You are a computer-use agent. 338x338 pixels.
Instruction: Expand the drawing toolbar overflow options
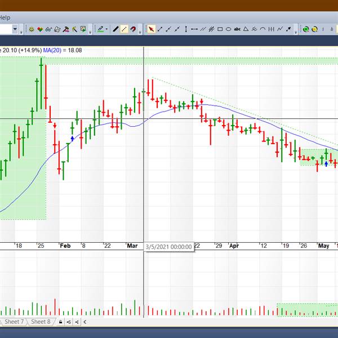pyautogui.click(x=296, y=32)
